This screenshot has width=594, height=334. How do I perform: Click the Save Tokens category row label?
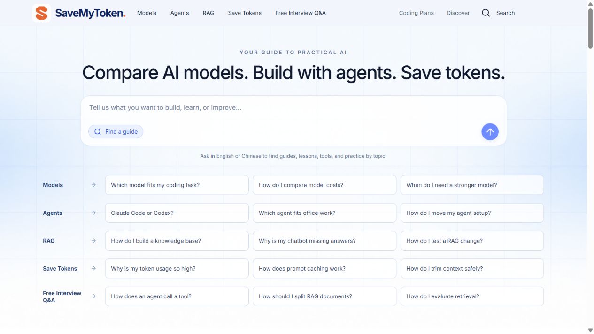click(60, 268)
